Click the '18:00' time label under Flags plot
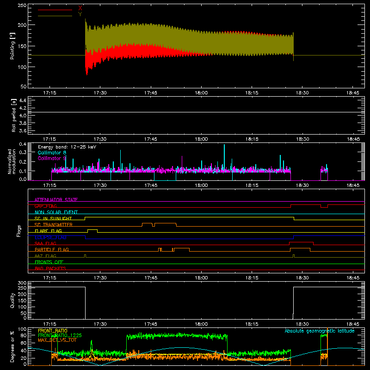This screenshot has width=370, height=370. tap(201, 278)
